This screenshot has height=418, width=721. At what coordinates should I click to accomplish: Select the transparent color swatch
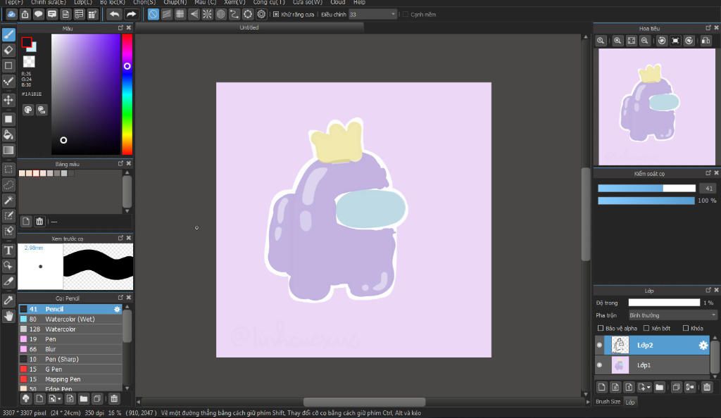click(x=29, y=61)
